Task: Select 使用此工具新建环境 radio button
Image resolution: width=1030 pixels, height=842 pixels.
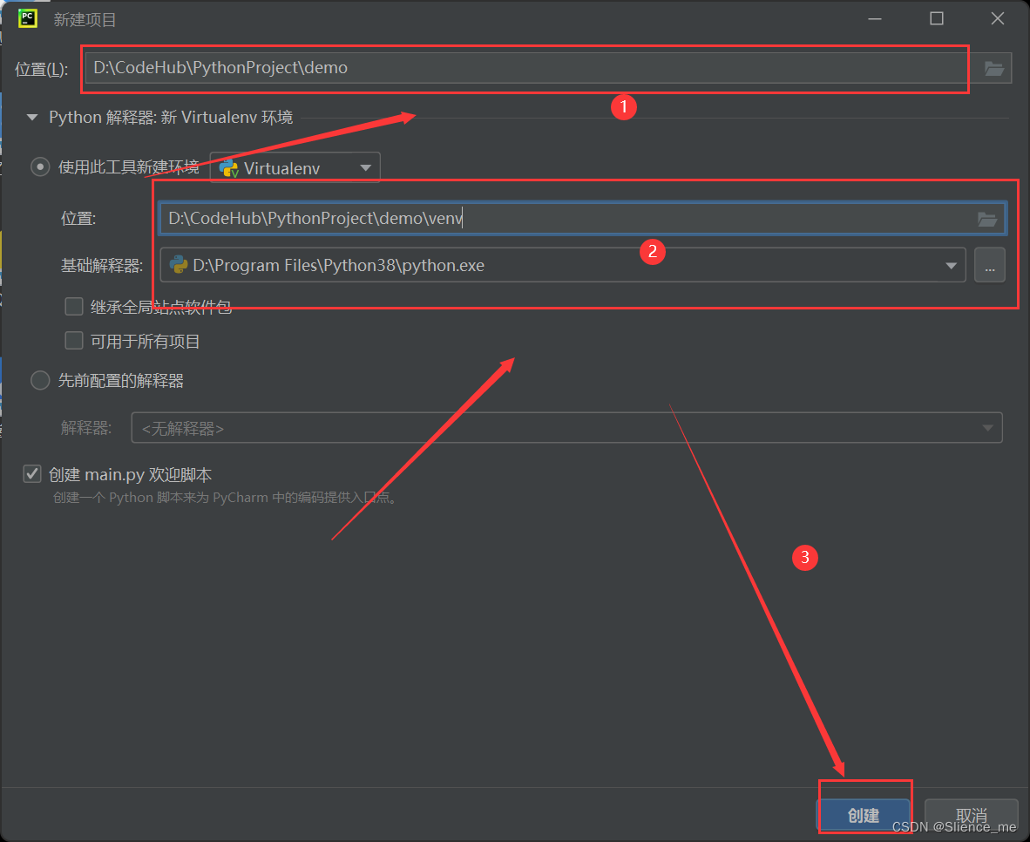Action: pyautogui.click(x=40, y=167)
